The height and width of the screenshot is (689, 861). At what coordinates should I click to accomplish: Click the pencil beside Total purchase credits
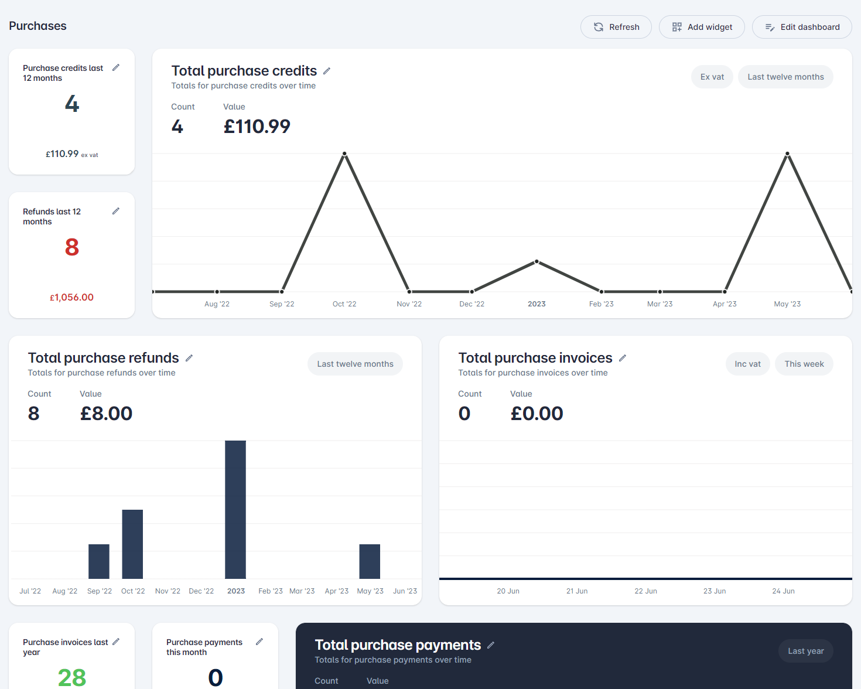point(327,70)
